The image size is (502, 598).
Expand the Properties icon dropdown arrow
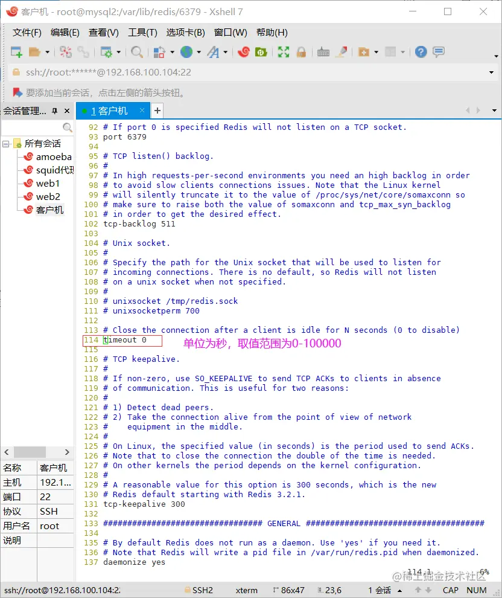point(118,52)
